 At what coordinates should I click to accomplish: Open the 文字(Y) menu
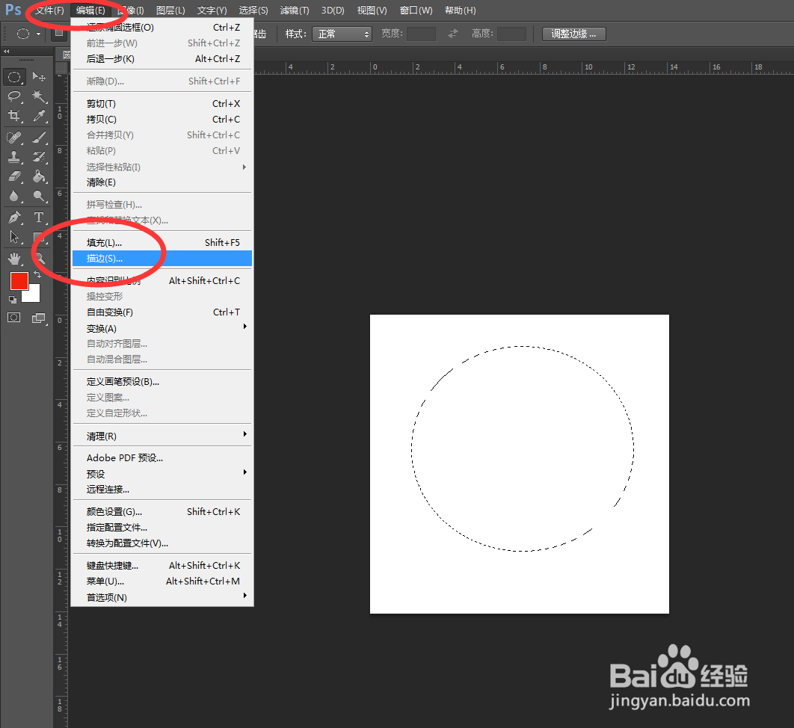pos(212,10)
